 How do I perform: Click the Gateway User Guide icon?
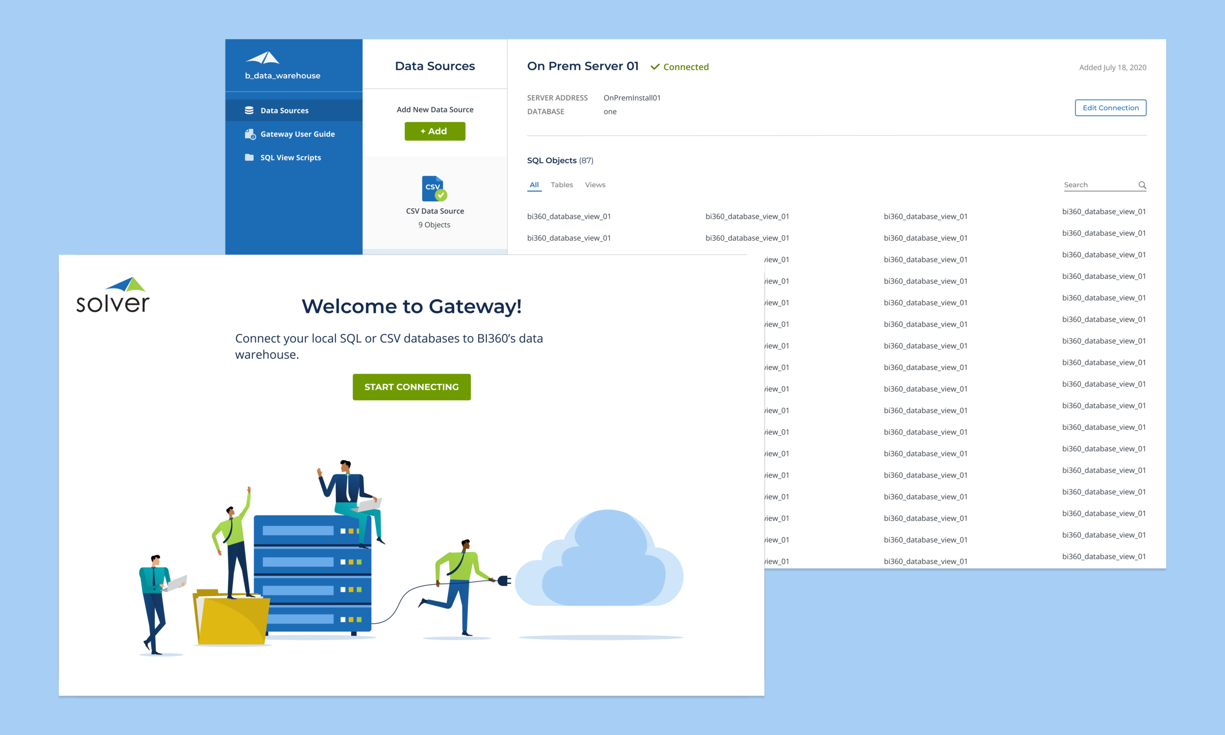point(250,134)
